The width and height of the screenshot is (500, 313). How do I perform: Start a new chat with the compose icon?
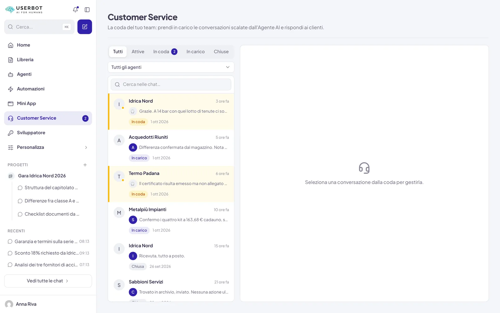point(85,27)
